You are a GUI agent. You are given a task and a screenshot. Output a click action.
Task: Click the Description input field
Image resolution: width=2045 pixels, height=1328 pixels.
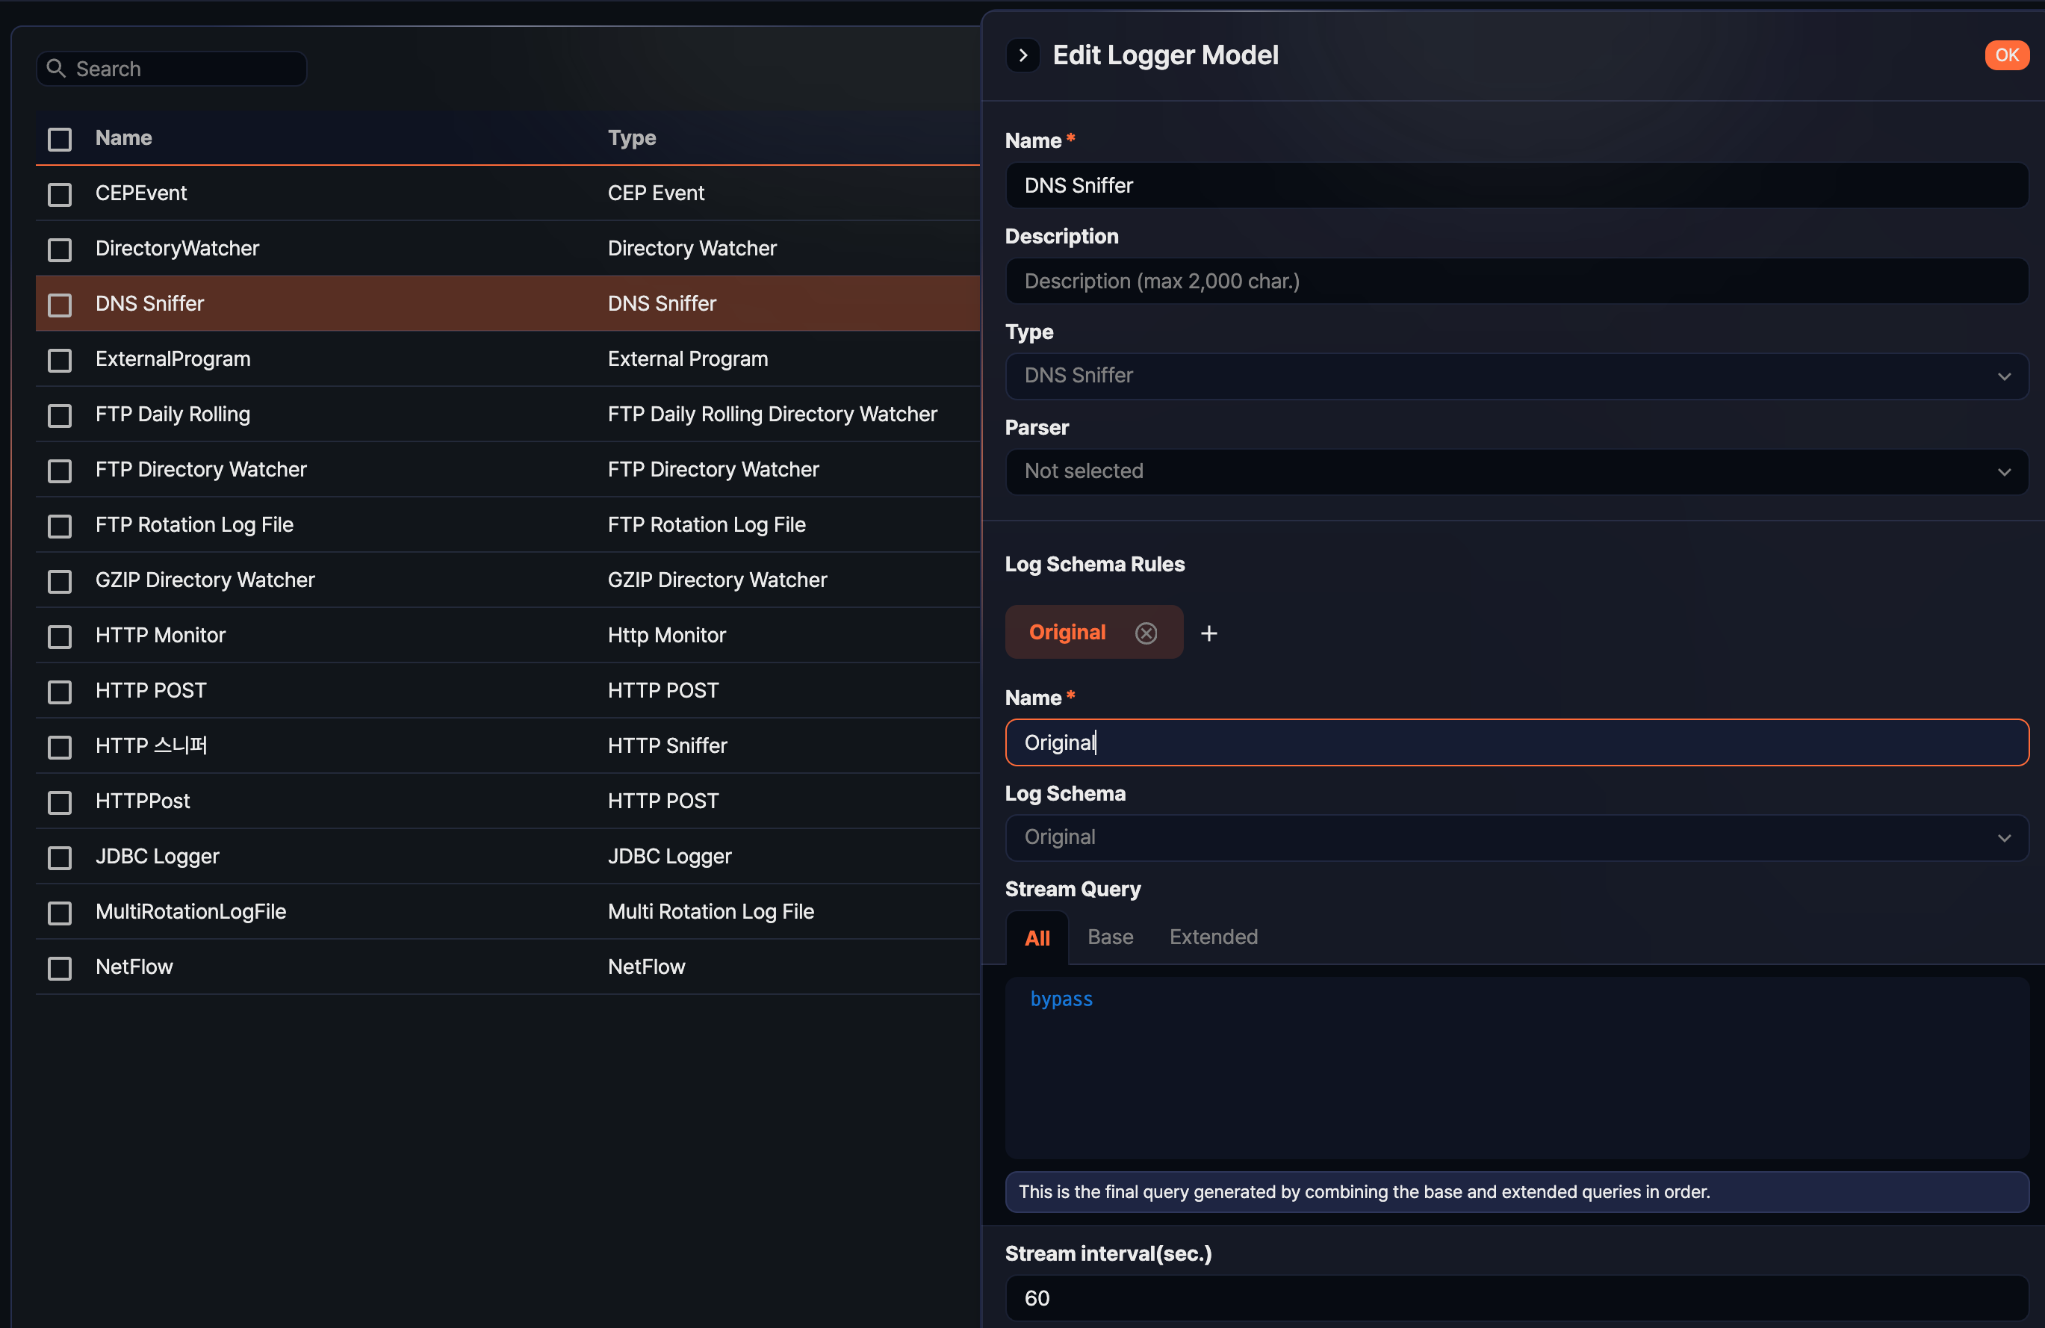click(x=1515, y=281)
